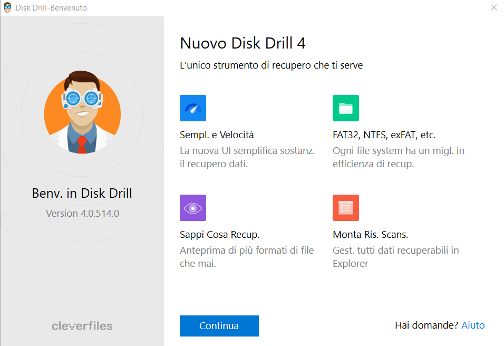Image resolution: width=504 pixels, height=346 pixels.
Task: Click the 'L'unico strumento di recupero' subtitle
Action: 271,65
